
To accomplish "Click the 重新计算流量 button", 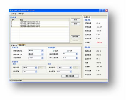I will click(x=70, y=76).
